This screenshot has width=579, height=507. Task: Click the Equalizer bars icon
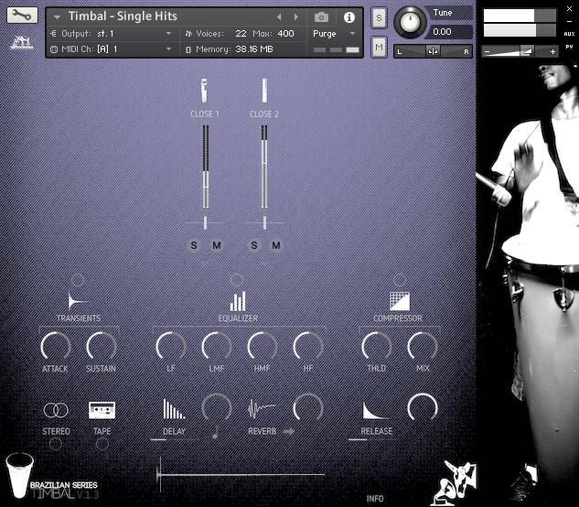238,301
